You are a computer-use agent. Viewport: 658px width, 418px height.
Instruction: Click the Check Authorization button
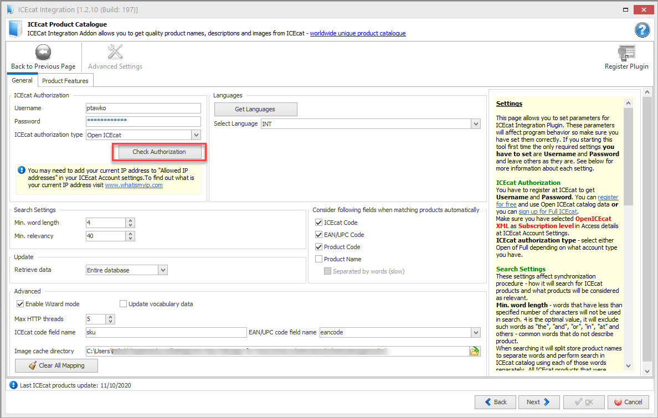coord(159,152)
